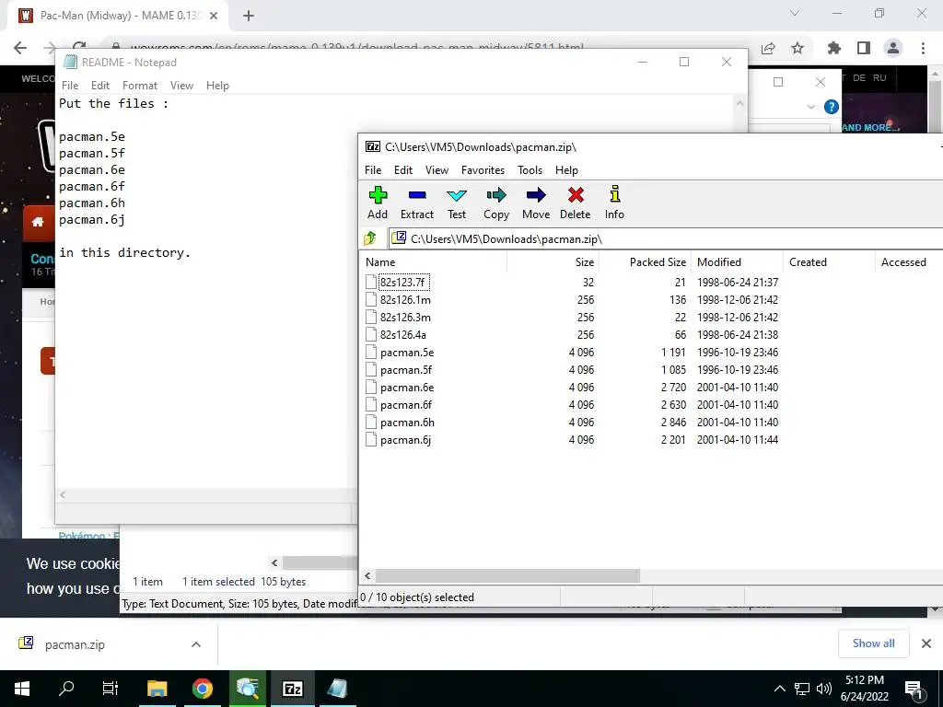Open pacman.zip in the downloads bar
The height and width of the screenshot is (707, 943).
(x=75, y=644)
